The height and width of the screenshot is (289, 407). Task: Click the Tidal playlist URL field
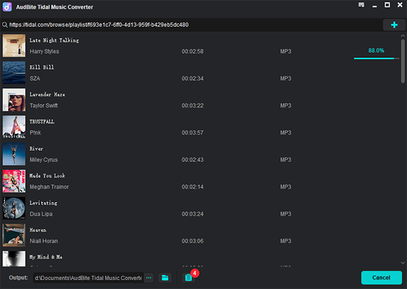pyautogui.click(x=188, y=25)
